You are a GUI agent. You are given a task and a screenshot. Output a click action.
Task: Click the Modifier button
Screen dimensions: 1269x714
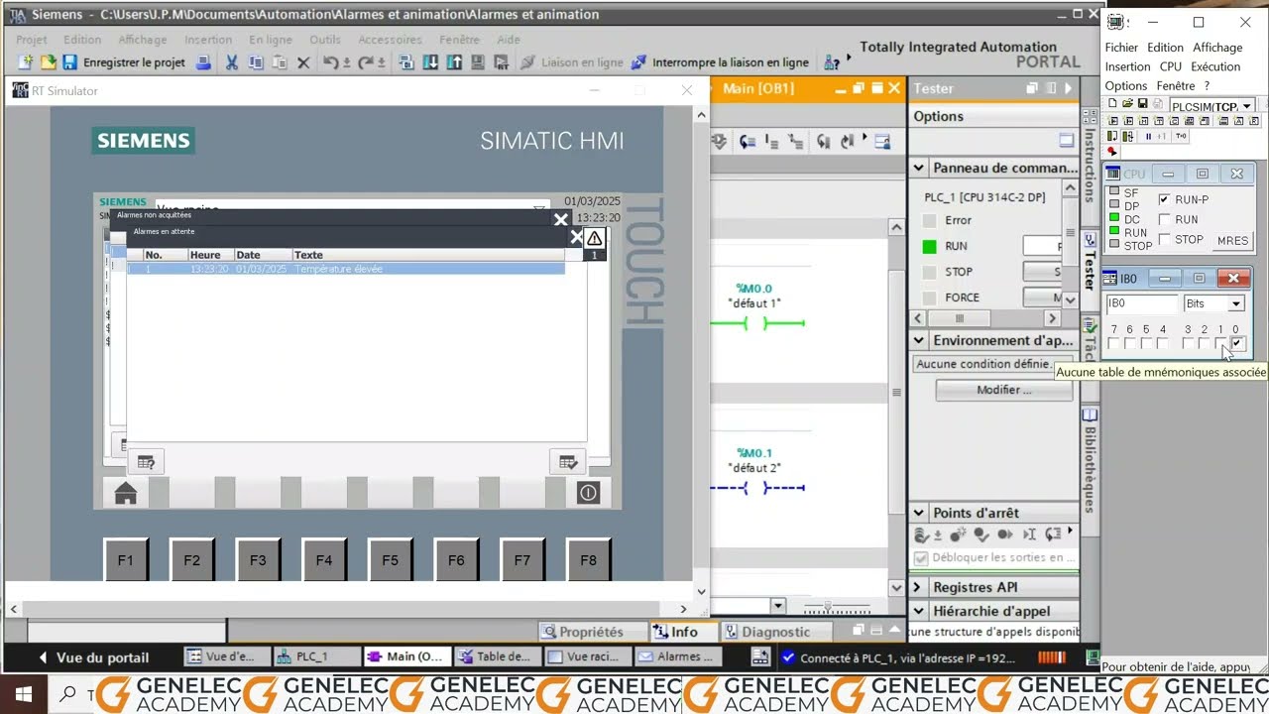pyautogui.click(x=1003, y=390)
